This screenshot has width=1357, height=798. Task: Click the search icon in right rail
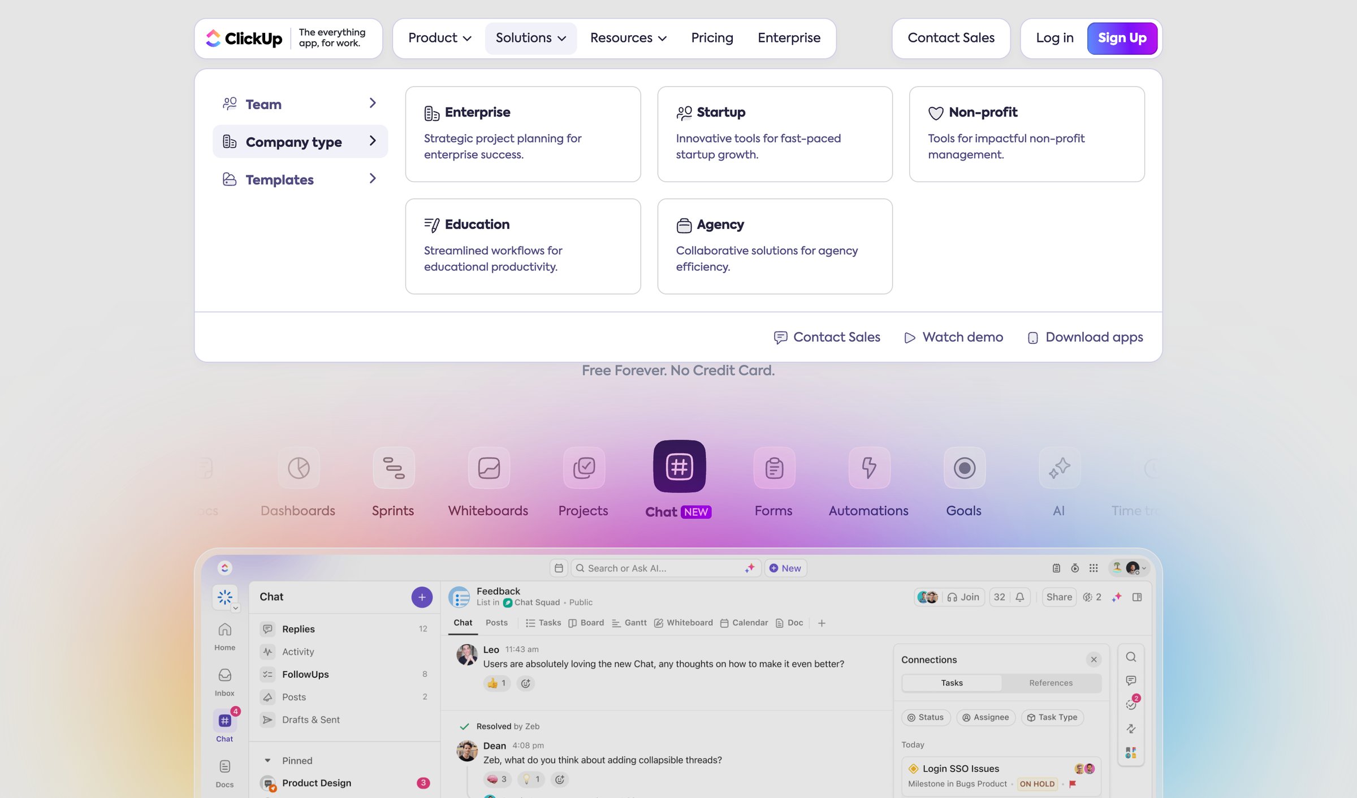(x=1131, y=657)
